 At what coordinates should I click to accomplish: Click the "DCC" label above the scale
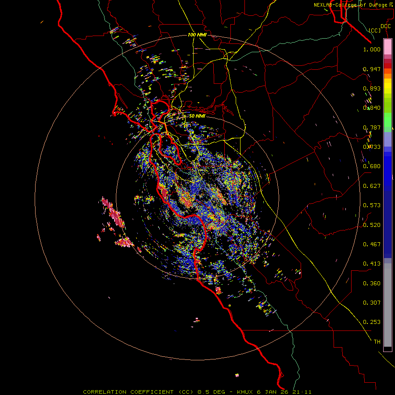(385, 26)
